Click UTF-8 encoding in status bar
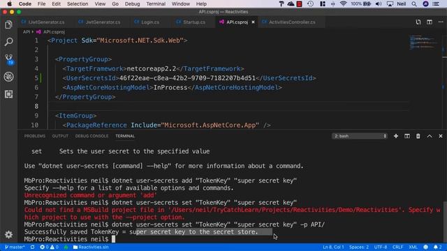 click(x=381, y=247)
